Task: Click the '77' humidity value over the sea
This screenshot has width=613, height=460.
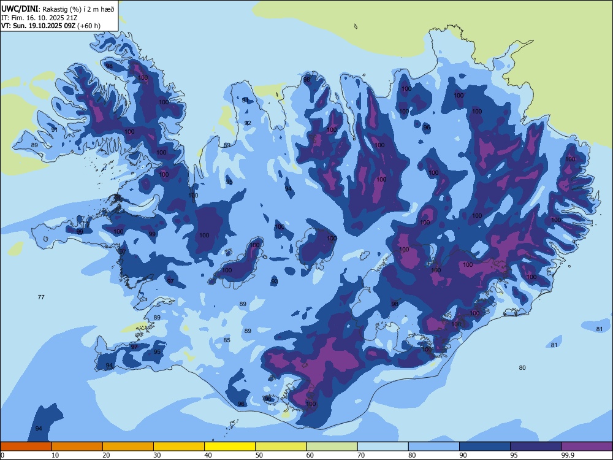Action: pyautogui.click(x=41, y=297)
